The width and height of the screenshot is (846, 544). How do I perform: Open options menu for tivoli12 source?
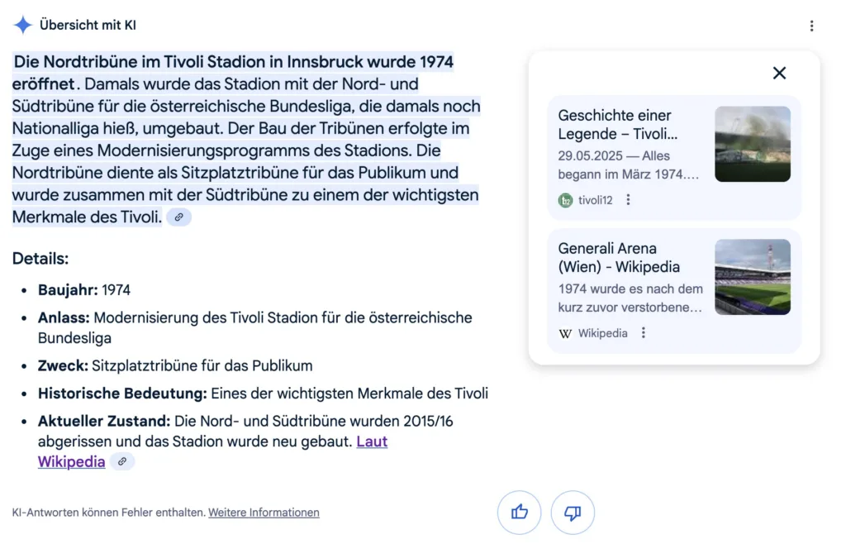click(x=628, y=200)
